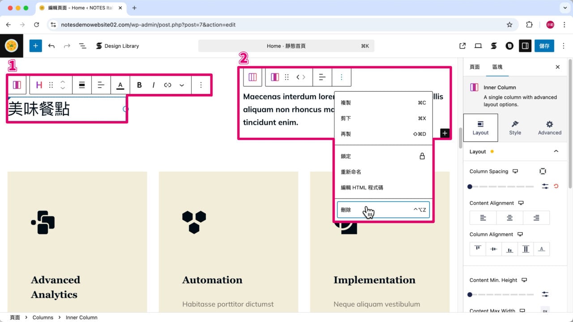Switch to the 頁面 sidebar tab

(475, 67)
